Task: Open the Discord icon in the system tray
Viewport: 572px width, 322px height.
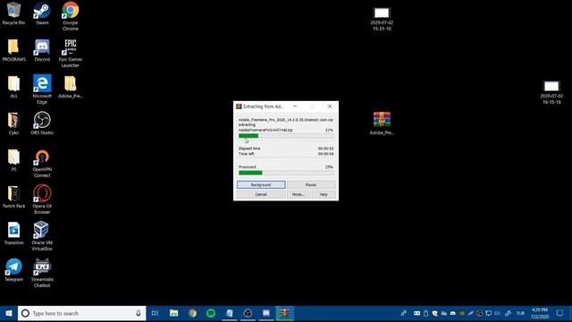Action: pyautogui.click(x=452, y=313)
